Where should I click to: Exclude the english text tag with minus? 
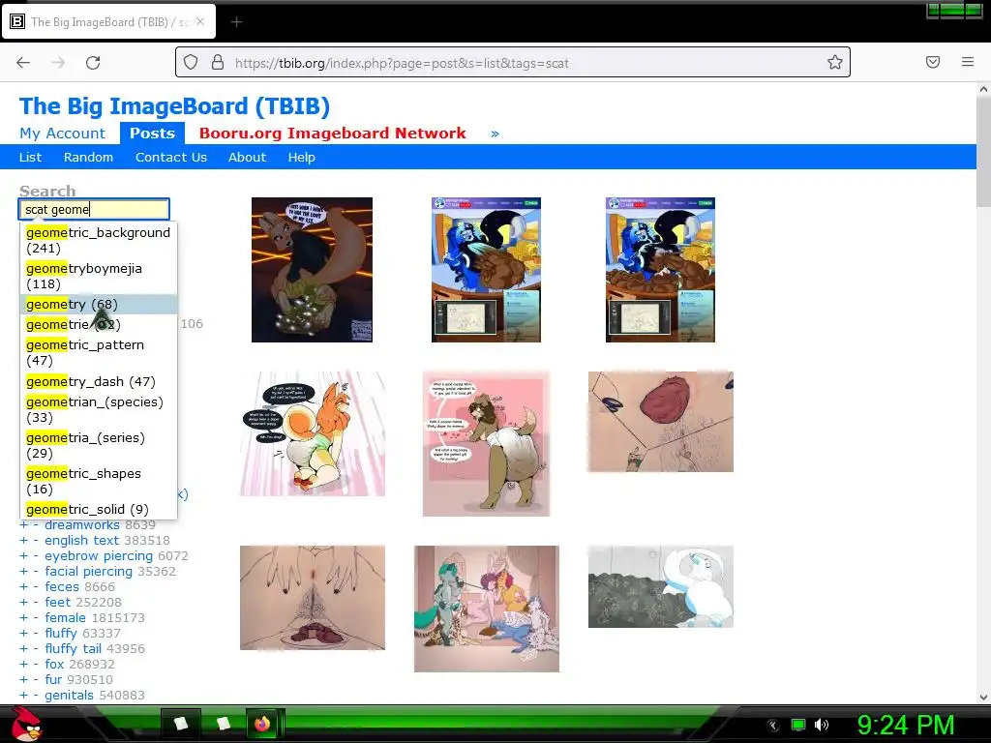[36, 540]
